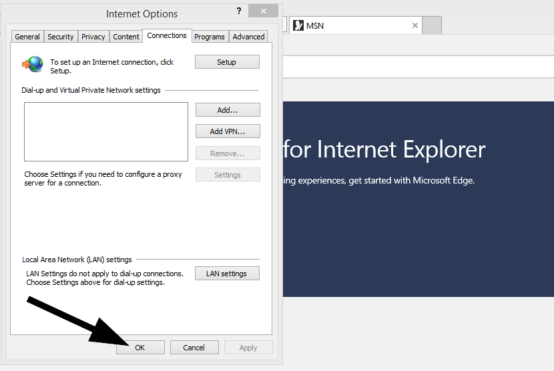The width and height of the screenshot is (554, 371).
Task: Click the dial-up connections list box
Action: (x=106, y=132)
